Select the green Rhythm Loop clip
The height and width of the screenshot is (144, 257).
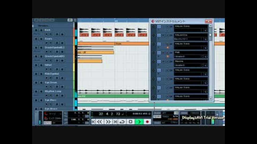tap(113, 96)
